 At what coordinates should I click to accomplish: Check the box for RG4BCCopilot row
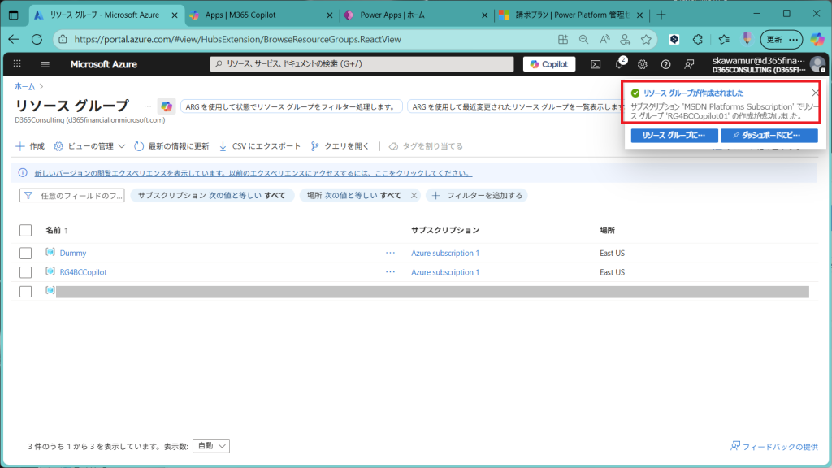[x=25, y=272]
